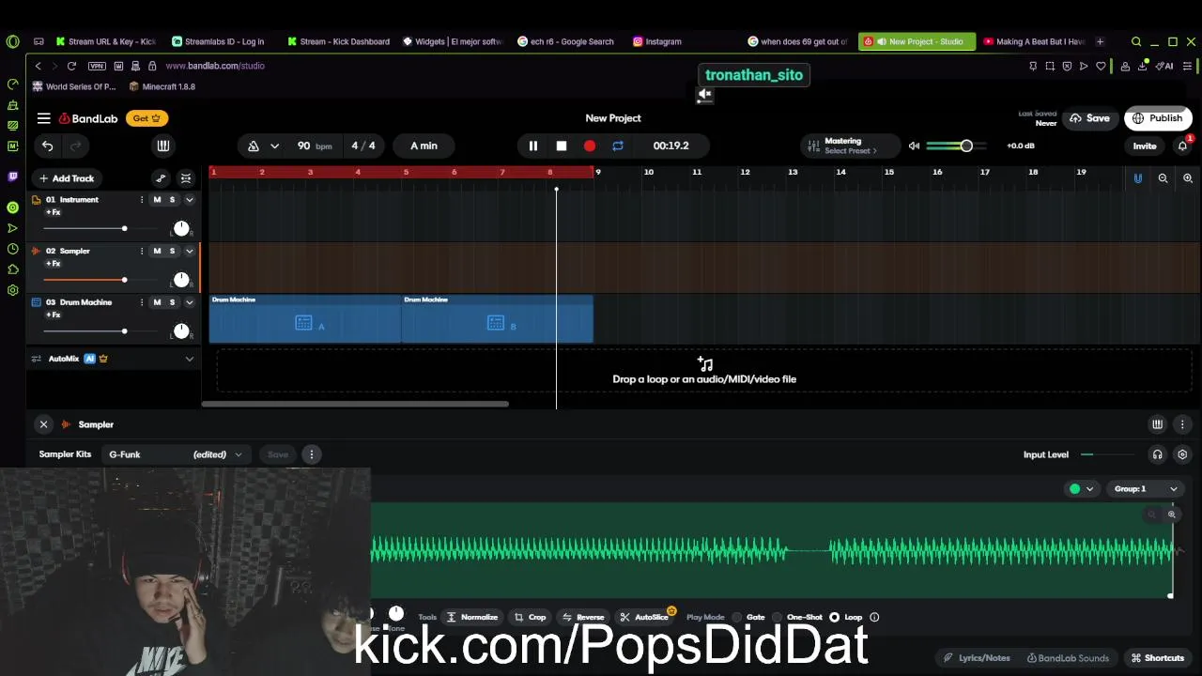Screen dimensions: 1202x676
Task: Click bar 12 on the timeline ruler
Action: tap(745, 172)
